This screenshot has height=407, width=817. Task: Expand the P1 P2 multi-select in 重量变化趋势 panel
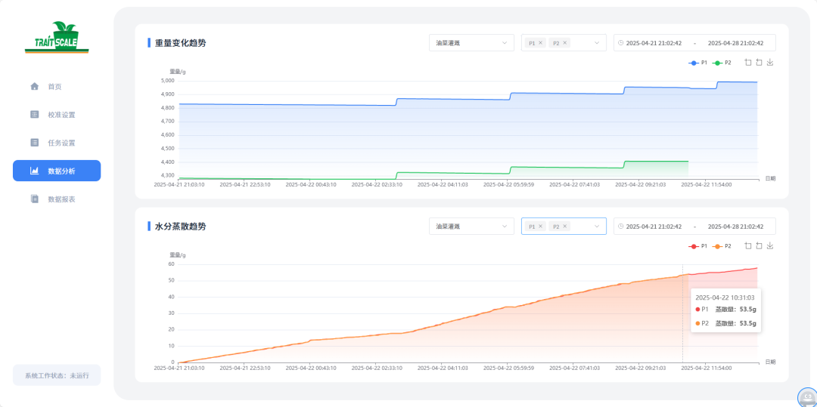pos(564,42)
